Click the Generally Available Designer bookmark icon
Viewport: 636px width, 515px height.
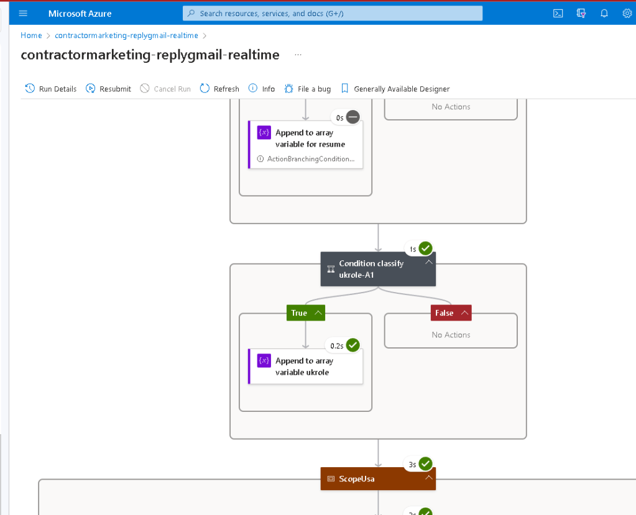pyautogui.click(x=345, y=88)
